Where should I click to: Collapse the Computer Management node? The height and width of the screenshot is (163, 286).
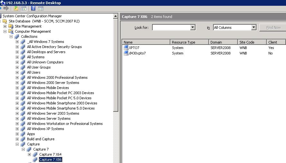point(5,31)
